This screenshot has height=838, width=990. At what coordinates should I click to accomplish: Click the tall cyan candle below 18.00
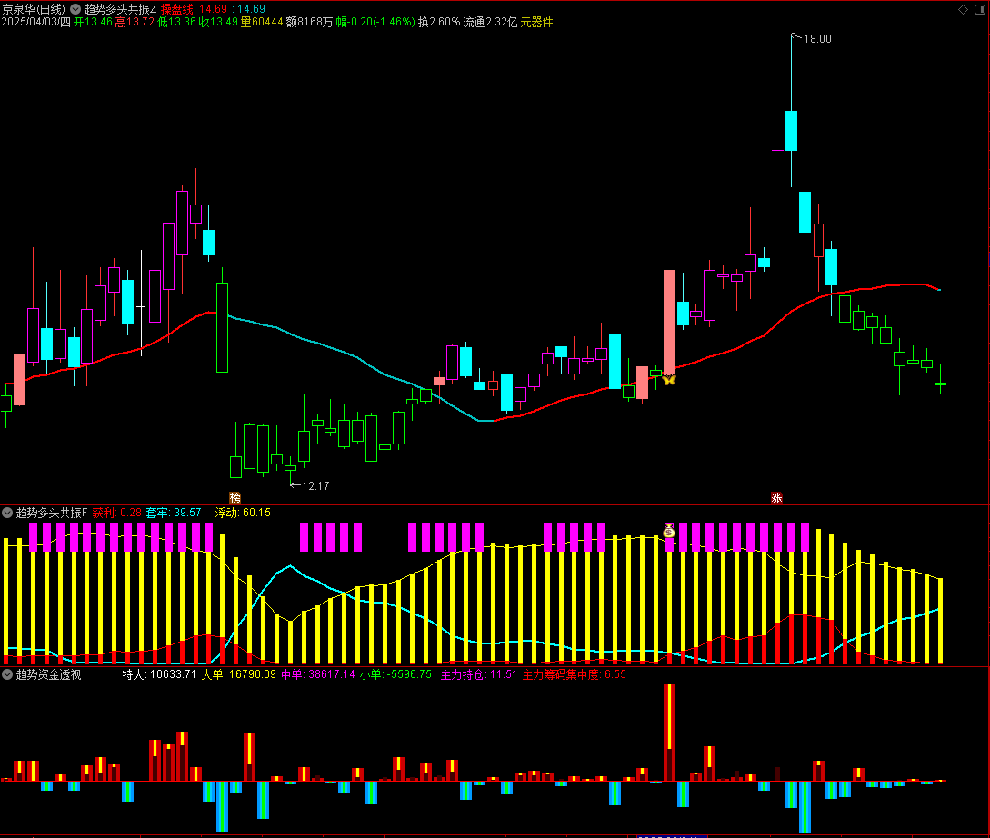[791, 131]
